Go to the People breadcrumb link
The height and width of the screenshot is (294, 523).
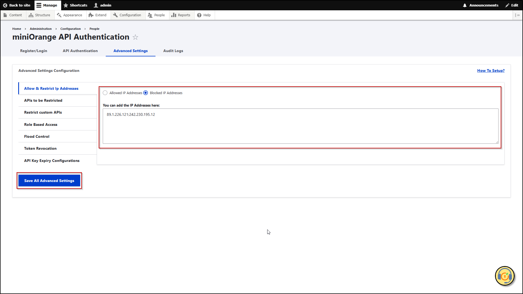click(94, 29)
